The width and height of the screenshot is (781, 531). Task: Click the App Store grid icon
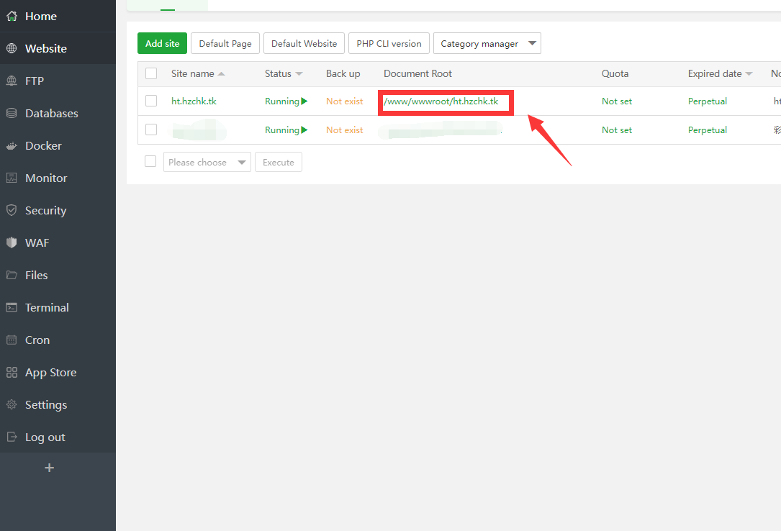12,372
